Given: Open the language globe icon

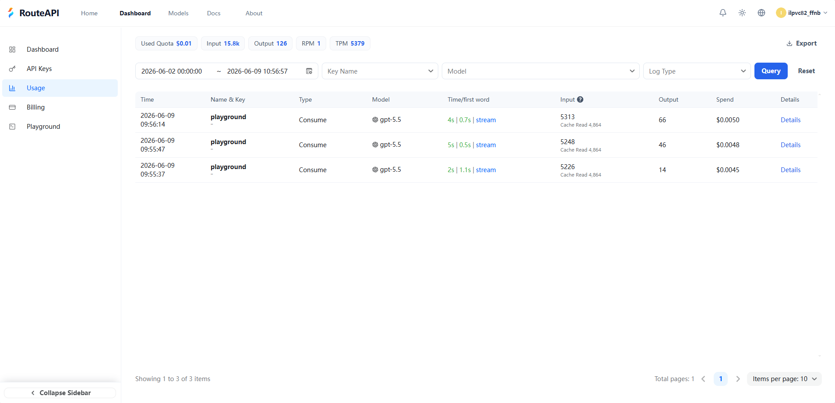Looking at the screenshot, I should point(761,13).
